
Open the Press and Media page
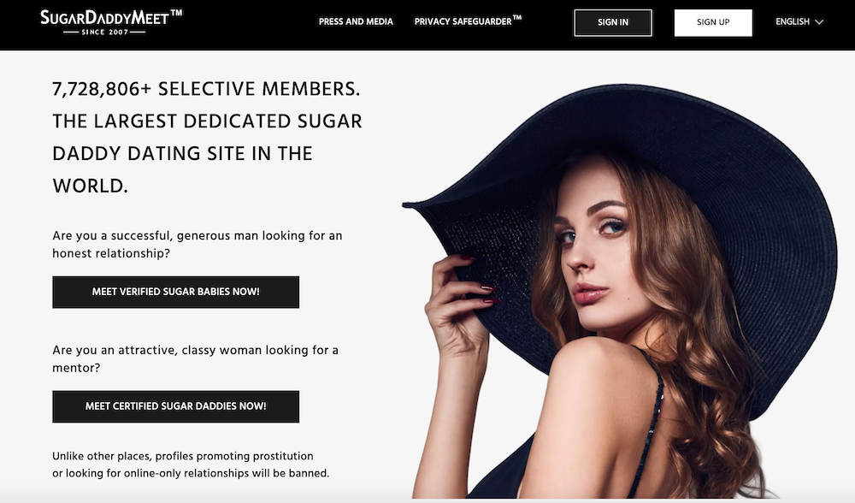[x=356, y=22]
